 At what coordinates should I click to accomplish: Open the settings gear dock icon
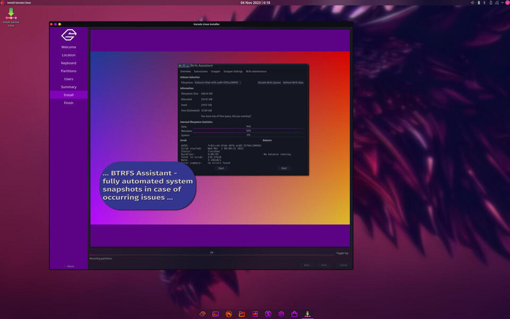coord(282,314)
